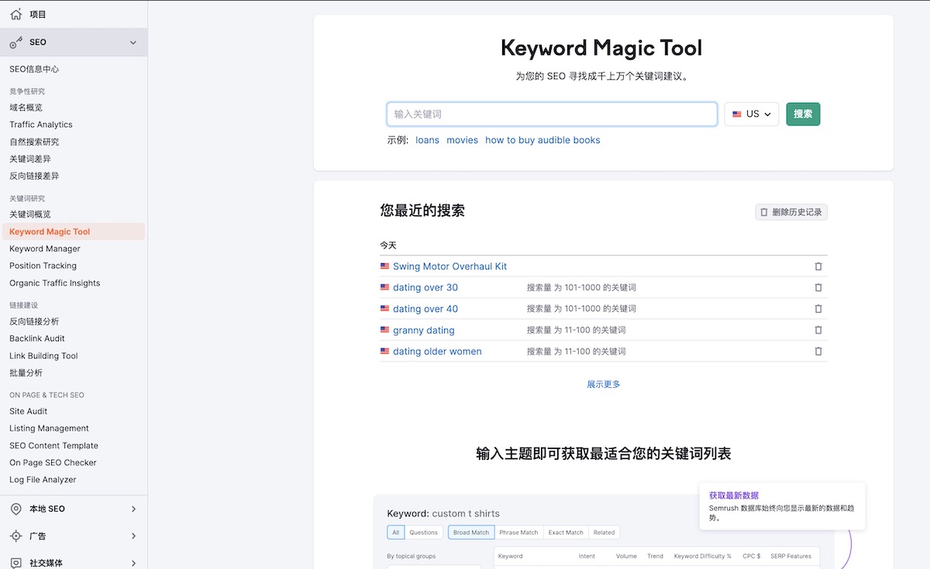The width and height of the screenshot is (930, 569).
Task: Open the 项目 home icon
Action: pos(15,14)
